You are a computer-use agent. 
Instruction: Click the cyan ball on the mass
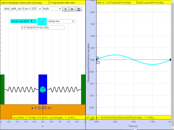pyautogui.click(x=43, y=90)
